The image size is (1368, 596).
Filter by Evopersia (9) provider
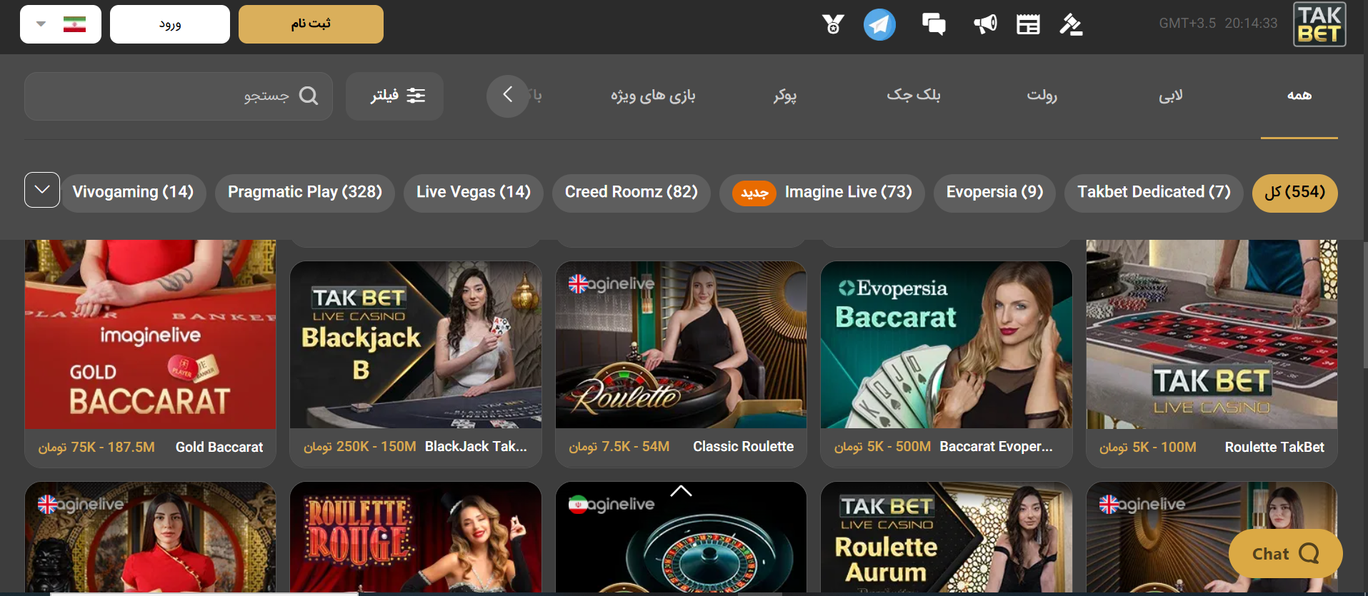pyautogui.click(x=994, y=193)
